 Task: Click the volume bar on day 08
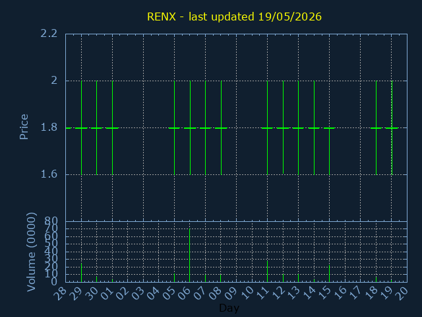pos(221,278)
